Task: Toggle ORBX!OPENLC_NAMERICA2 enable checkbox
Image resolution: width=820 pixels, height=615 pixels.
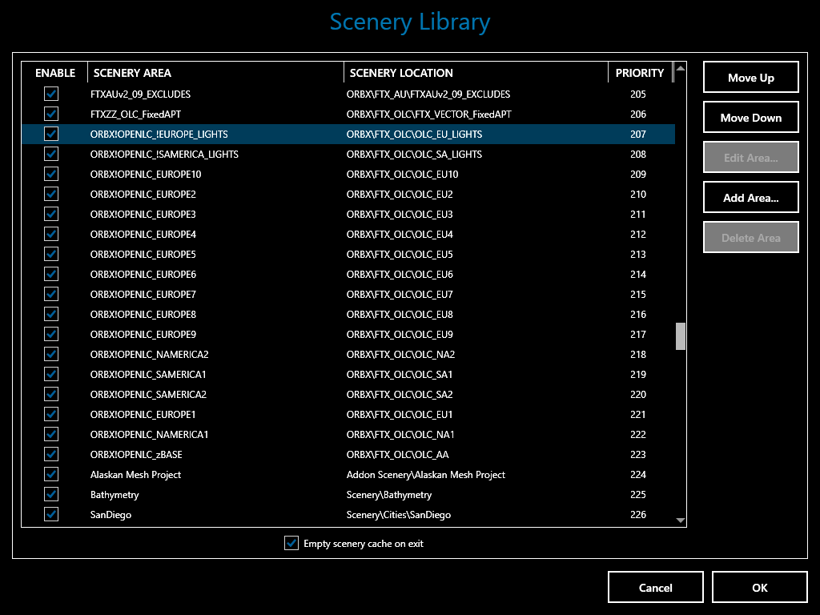Action: pyautogui.click(x=51, y=354)
